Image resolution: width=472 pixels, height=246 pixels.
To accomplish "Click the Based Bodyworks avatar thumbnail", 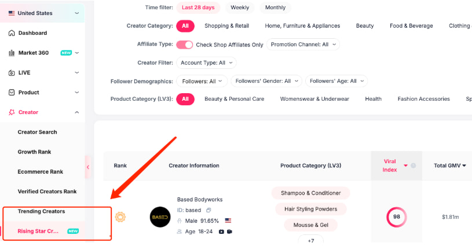I will [160, 217].
